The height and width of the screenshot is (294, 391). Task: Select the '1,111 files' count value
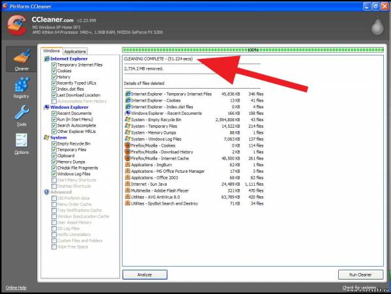[x=254, y=184]
